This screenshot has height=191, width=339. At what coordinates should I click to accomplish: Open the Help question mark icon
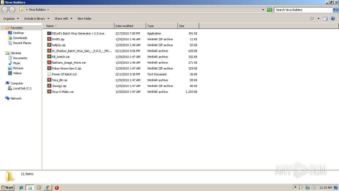(333, 19)
